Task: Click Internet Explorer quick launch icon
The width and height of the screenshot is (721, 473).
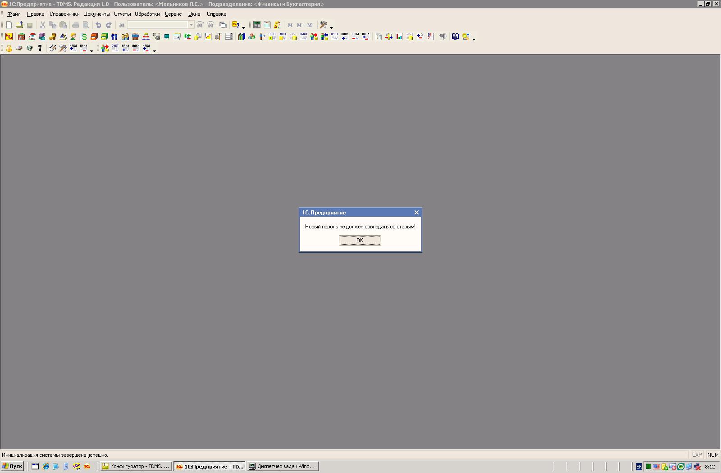Action: coord(46,466)
